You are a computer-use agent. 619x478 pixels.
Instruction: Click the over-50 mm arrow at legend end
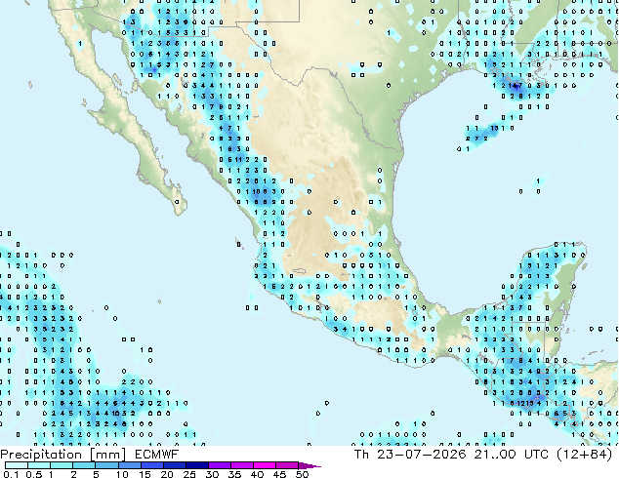(309, 465)
